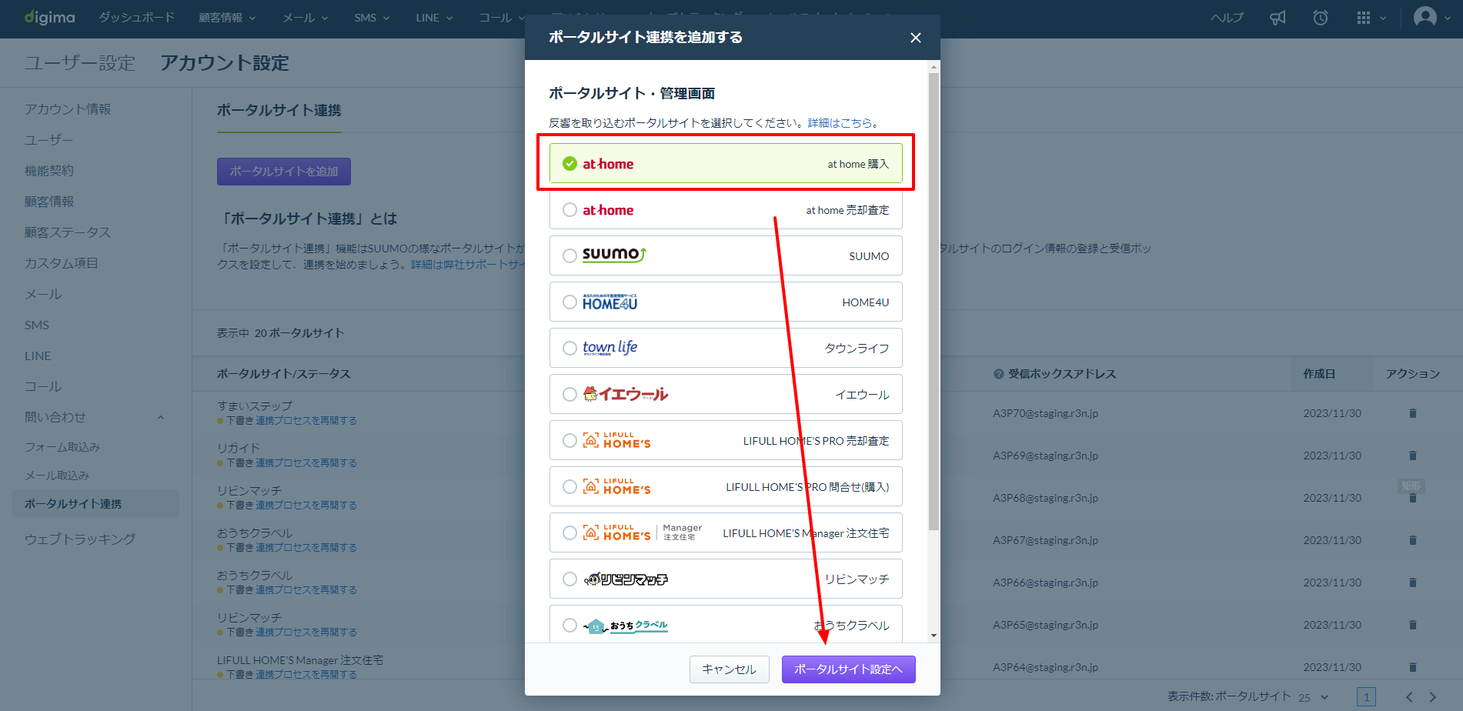
Task: Switch to ユーザー設定 tab
Action: pyautogui.click(x=80, y=63)
